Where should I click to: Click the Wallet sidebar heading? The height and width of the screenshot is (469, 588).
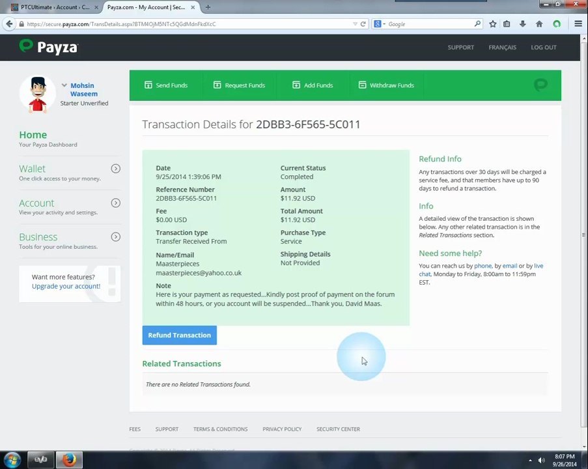point(33,169)
